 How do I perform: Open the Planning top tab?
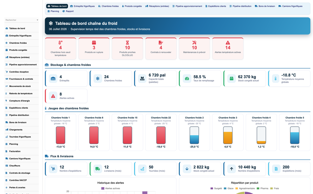(x=53, y=11)
